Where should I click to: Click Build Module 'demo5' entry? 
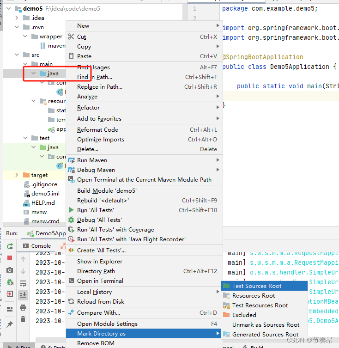pos(144,191)
